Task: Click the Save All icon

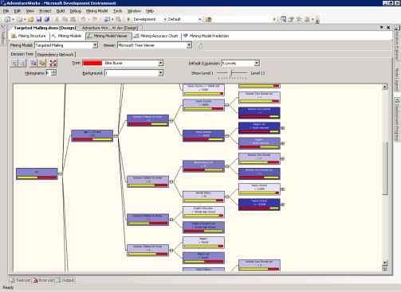Action: click(47, 19)
